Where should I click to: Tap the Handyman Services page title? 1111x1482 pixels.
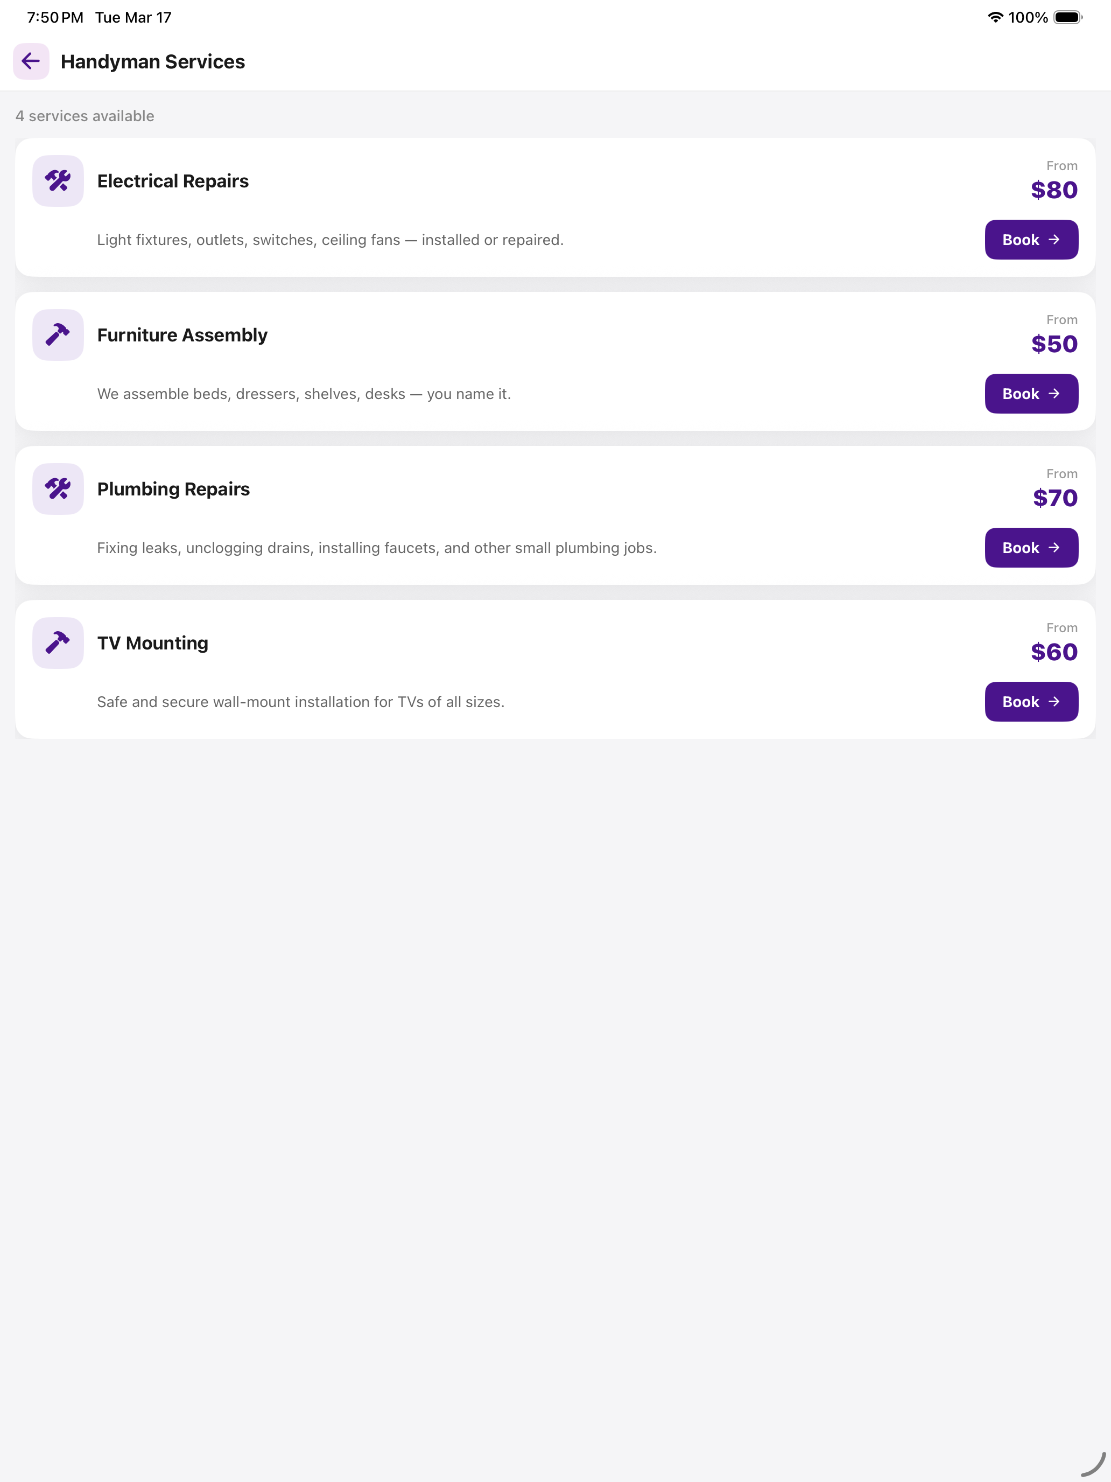pos(153,61)
